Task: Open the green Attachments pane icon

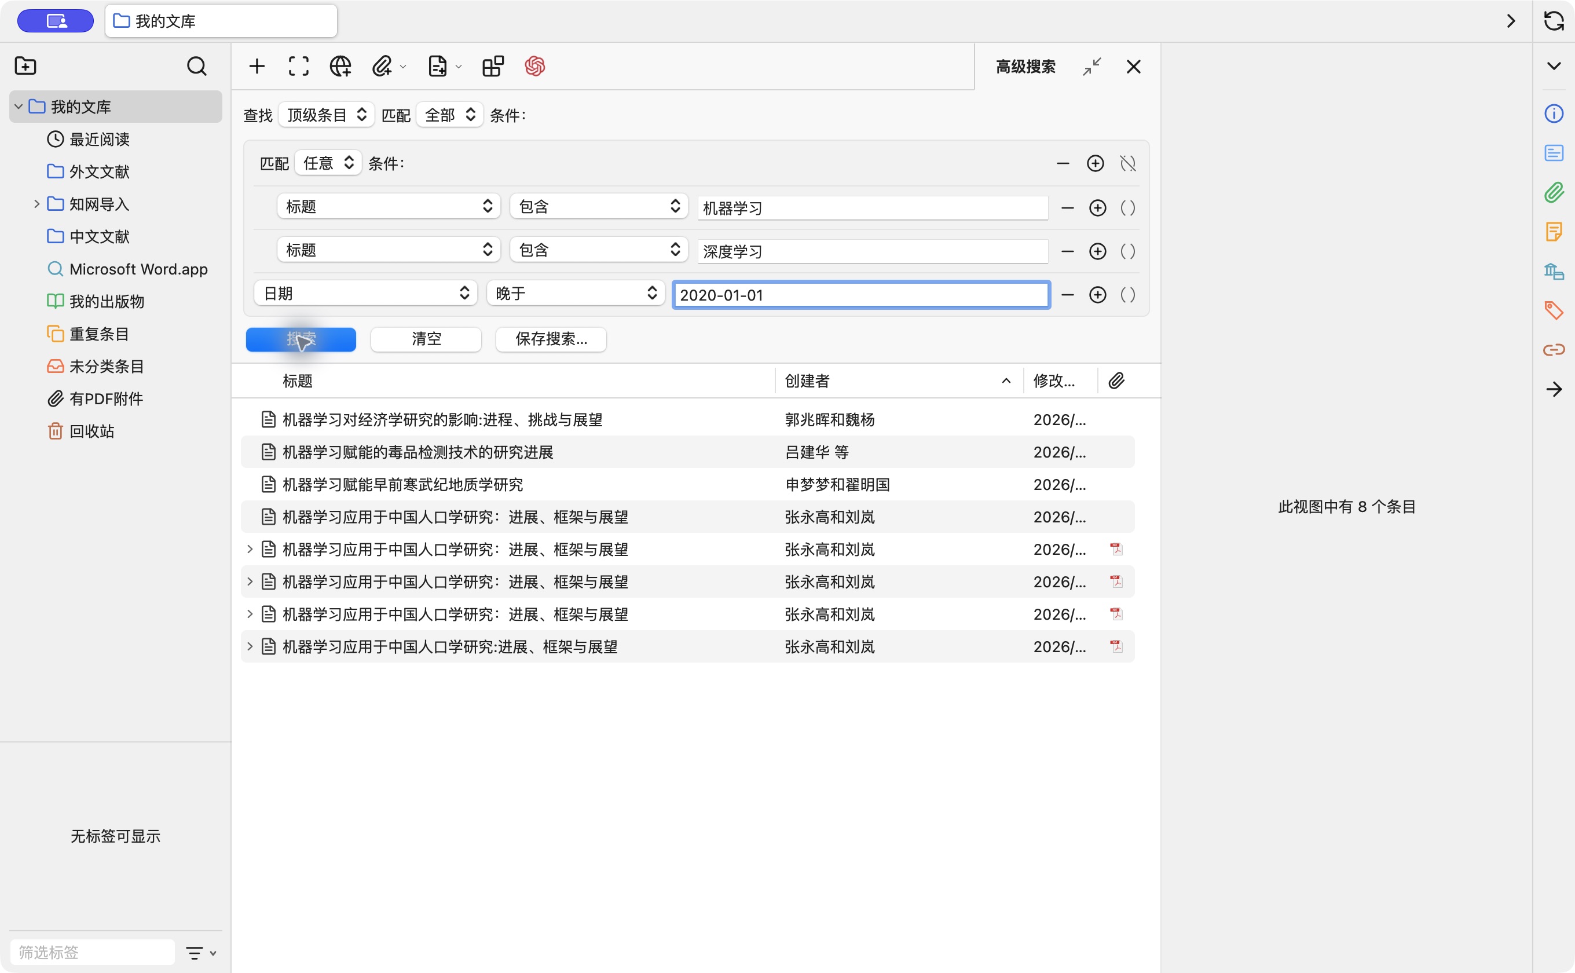Action: [1553, 192]
